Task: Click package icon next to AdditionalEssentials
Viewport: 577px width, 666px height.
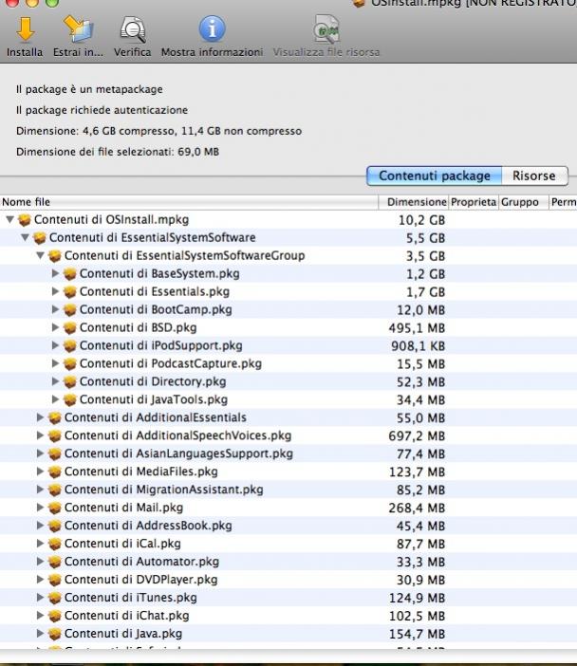Action: click(x=55, y=418)
